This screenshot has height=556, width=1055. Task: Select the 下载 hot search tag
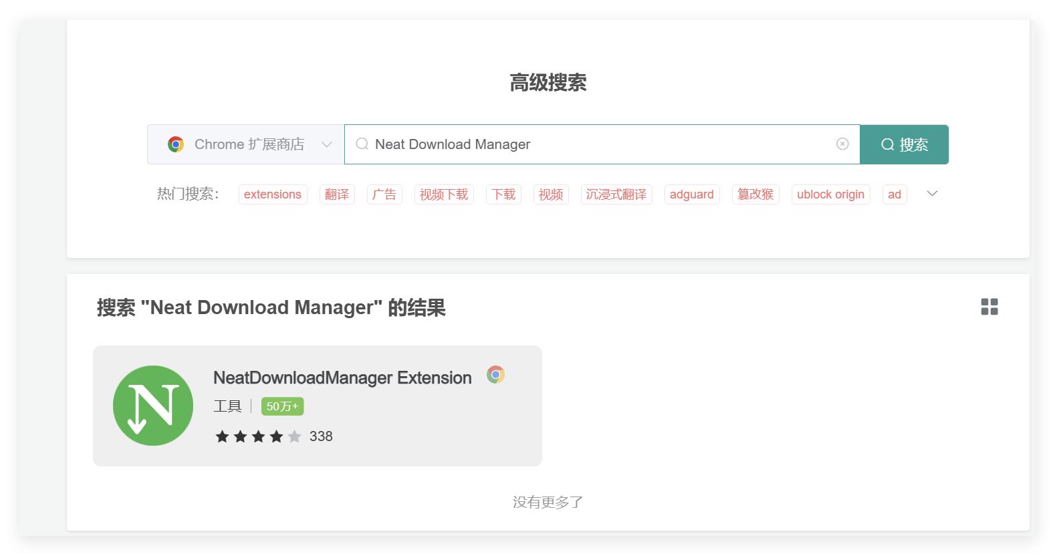click(503, 194)
